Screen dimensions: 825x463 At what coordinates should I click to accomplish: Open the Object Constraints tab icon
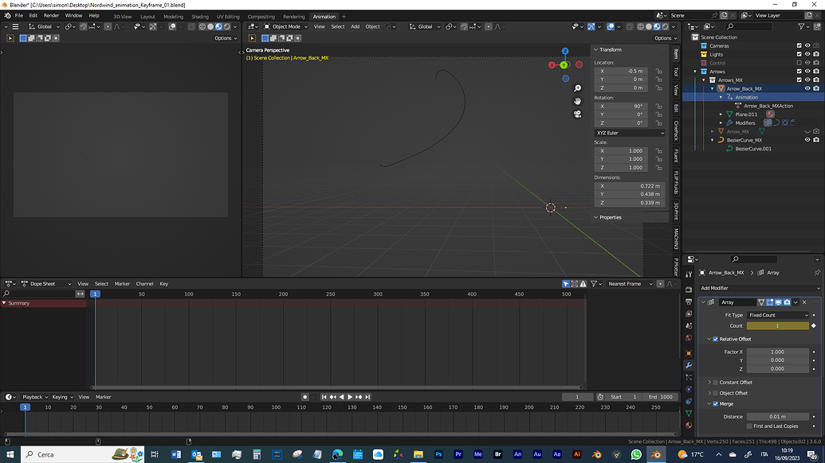688,401
